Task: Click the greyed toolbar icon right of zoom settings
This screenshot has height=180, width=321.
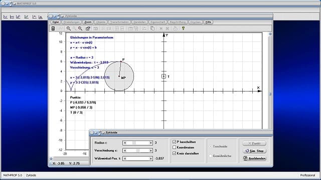Action: coord(96,28)
